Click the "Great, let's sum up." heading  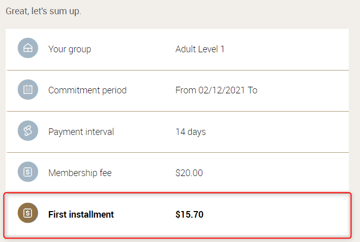point(43,11)
